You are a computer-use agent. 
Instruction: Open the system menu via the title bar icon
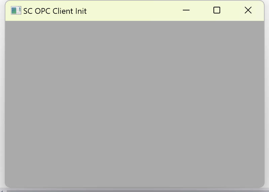coord(16,10)
